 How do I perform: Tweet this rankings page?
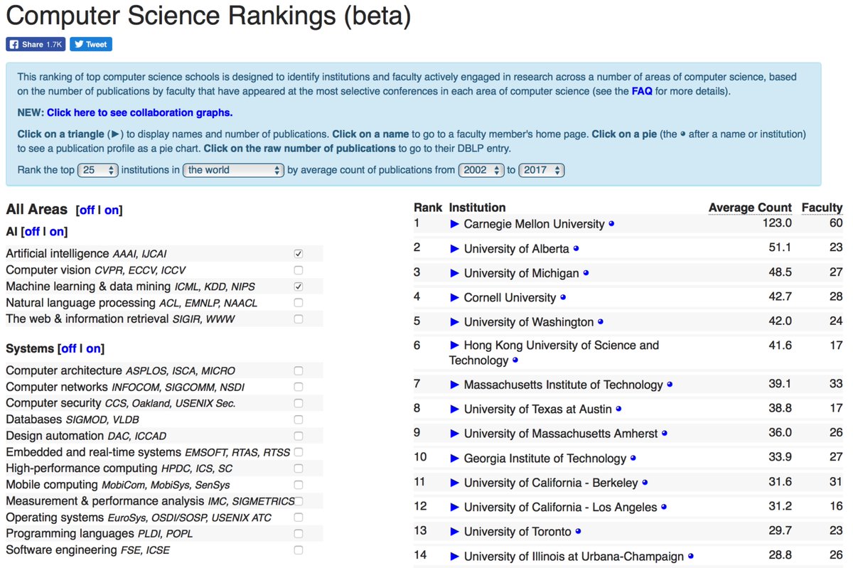coord(91,44)
